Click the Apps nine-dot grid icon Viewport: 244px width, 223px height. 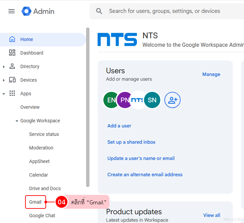point(12,94)
